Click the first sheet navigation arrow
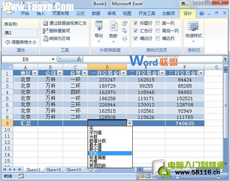This screenshot has height=181, width=230. 4,169
